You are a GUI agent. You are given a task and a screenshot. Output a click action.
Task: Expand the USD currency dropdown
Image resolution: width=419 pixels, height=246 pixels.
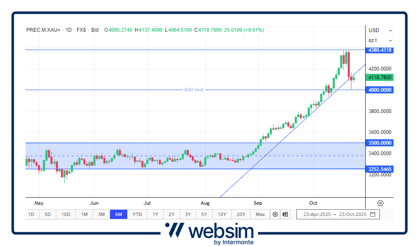(x=380, y=30)
